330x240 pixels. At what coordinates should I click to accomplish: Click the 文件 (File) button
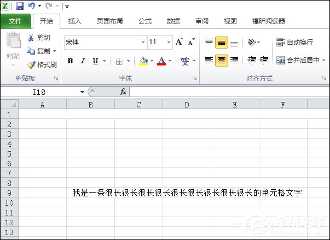[15, 21]
